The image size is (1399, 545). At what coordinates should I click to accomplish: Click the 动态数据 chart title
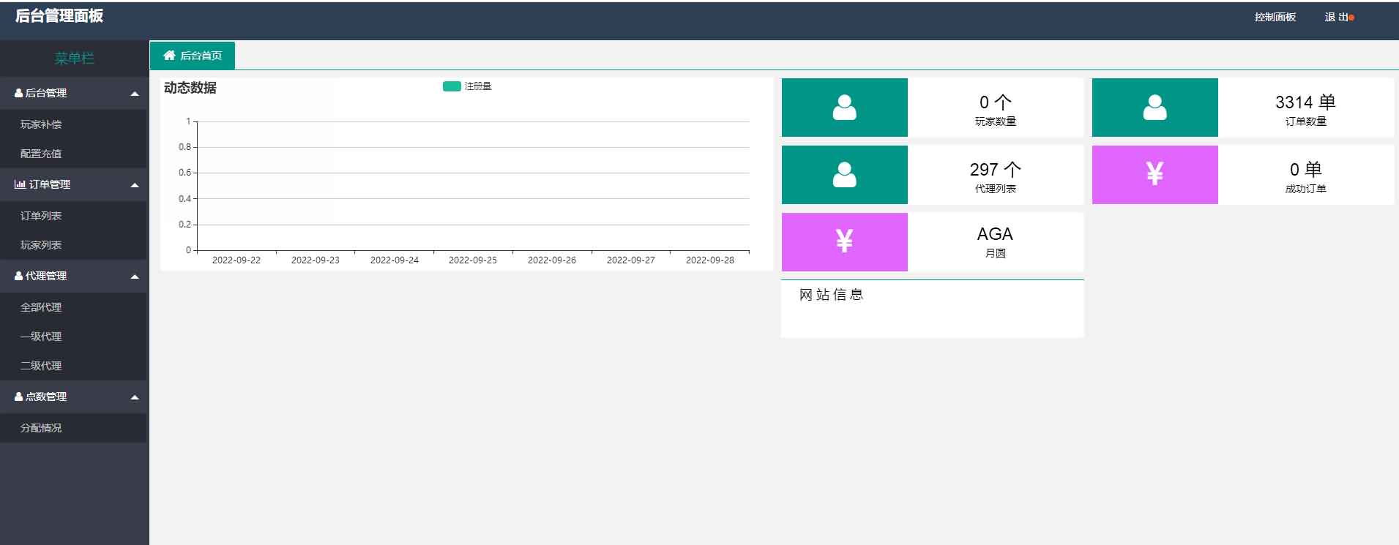190,88
